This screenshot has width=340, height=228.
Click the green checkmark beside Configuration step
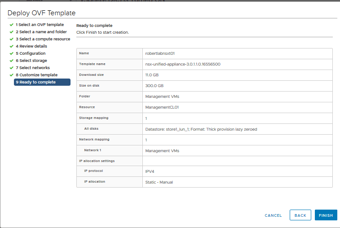pos(11,53)
